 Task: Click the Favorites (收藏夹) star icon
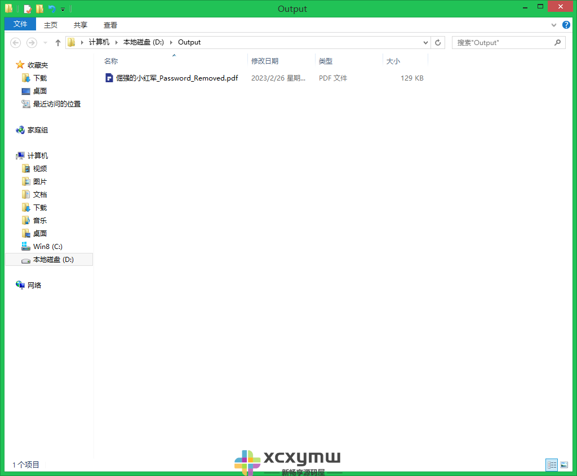[x=19, y=64]
